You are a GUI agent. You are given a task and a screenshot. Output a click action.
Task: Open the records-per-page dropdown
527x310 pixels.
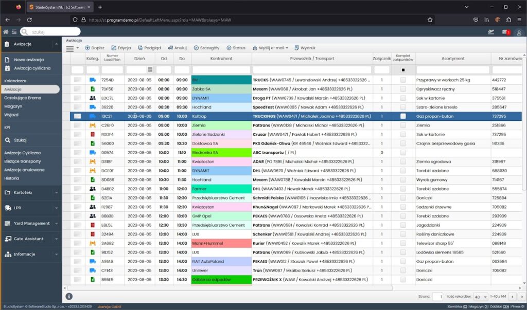pos(481,297)
